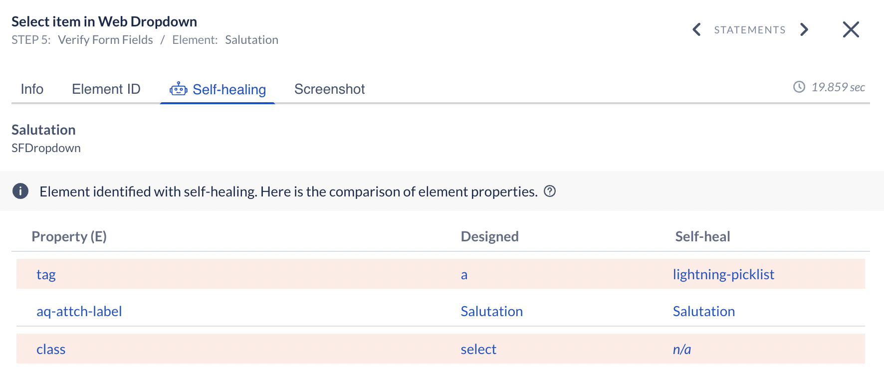Go to next statement chevron
The image size is (884, 367).
(x=804, y=30)
